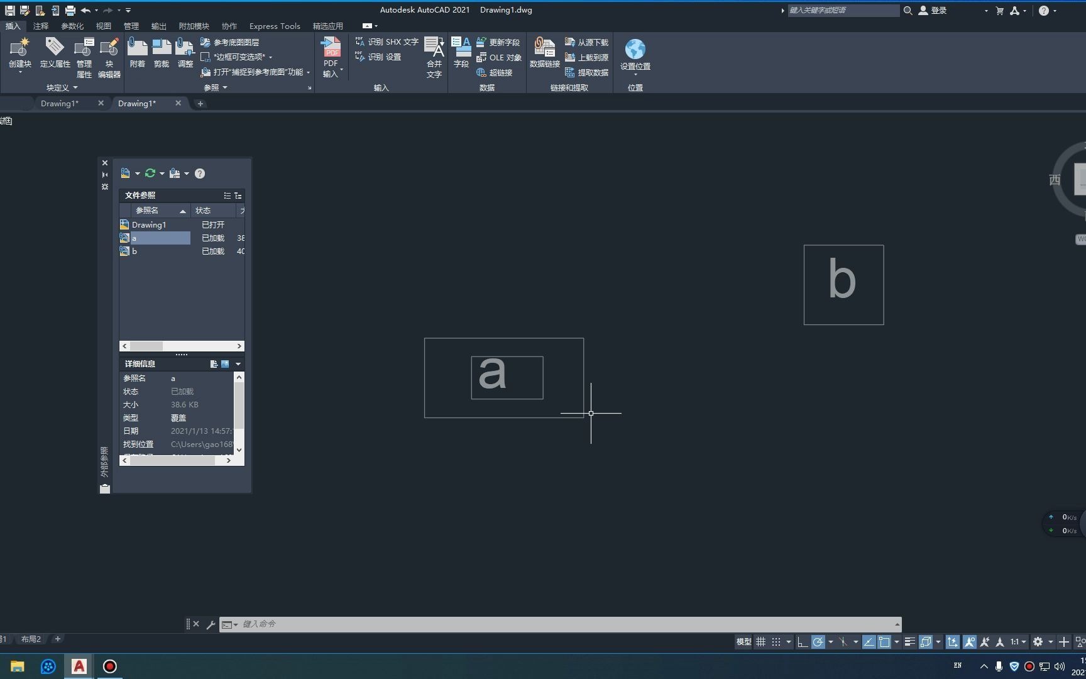
Task: Toggle transparency cycling cube icon in status bar
Action: pos(926,642)
